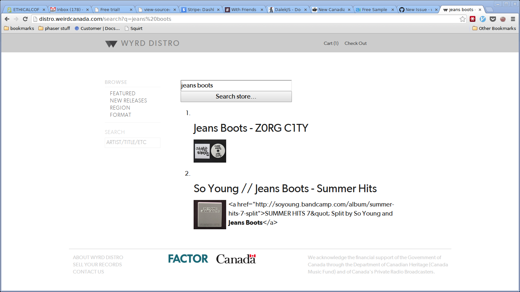Open the Chrome hamburger menu
The height and width of the screenshot is (292, 520).
click(x=513, y=19)
